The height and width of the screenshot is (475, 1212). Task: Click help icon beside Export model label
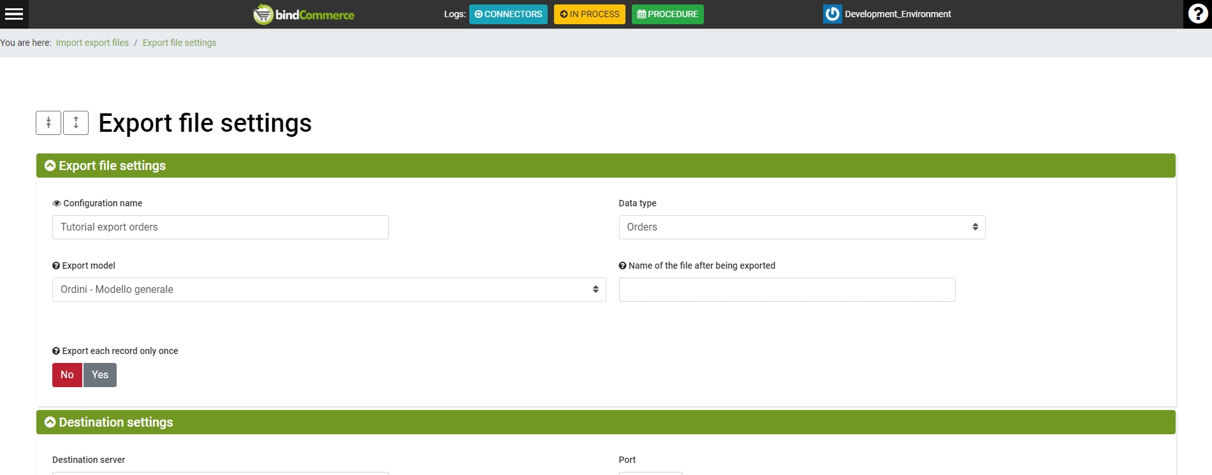pos(56,266)
